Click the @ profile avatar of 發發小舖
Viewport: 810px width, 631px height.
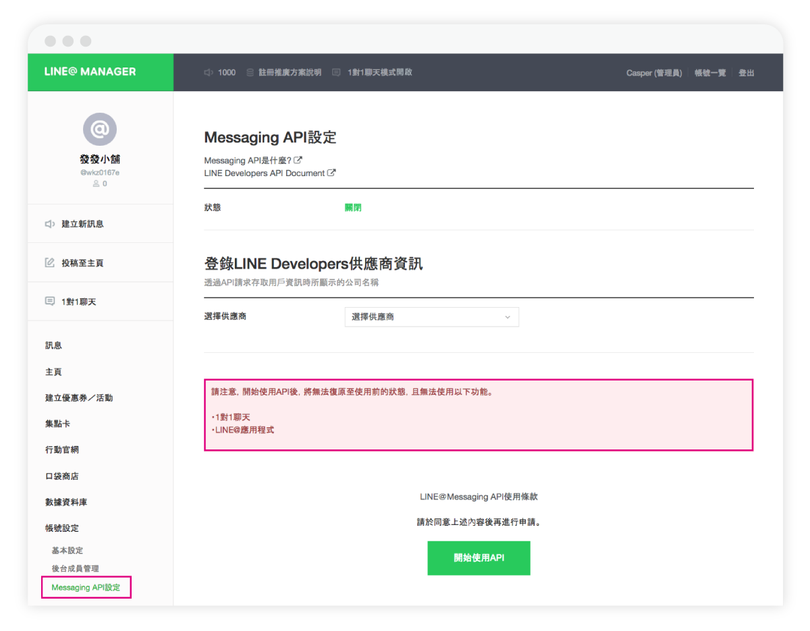coord(100,130)
